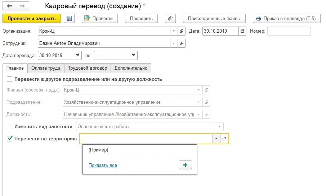The image size is (326, 196).
Task: Expand the Сотрудник dropdown list
Action: (x=174, y=43)
